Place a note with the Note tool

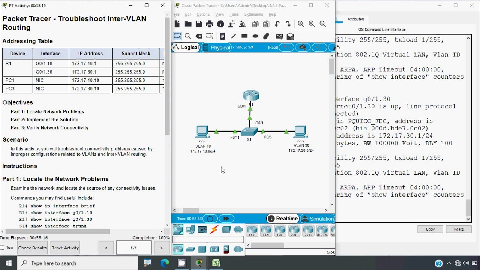[x=222, y=36]
